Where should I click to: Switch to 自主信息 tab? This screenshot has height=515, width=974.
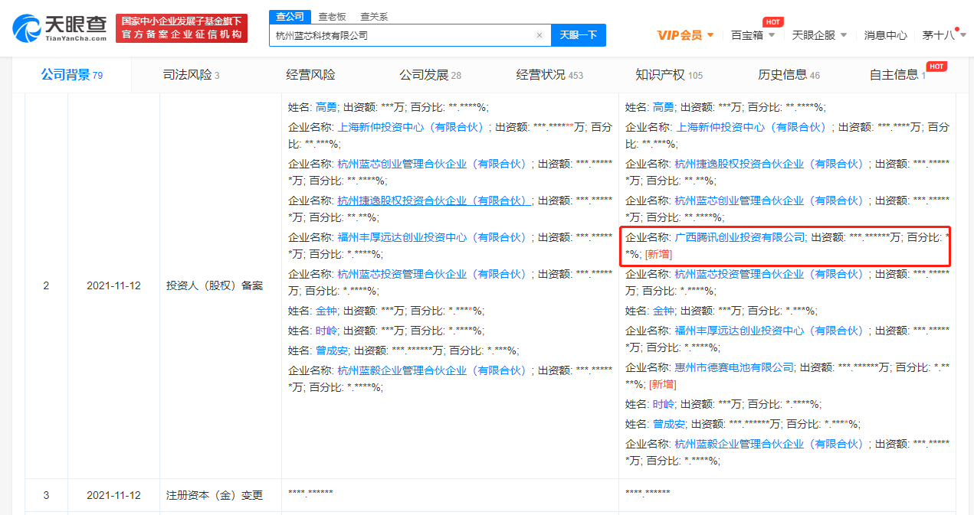[x=897, y=75]
